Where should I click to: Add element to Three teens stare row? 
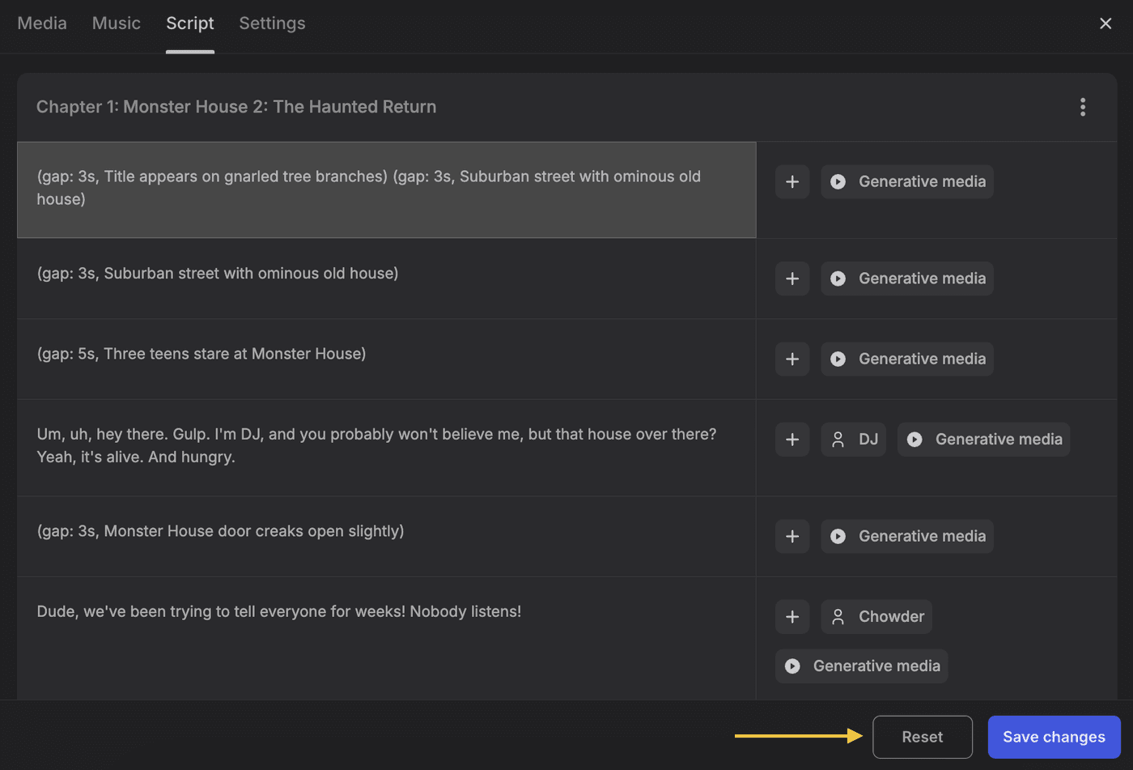(x=792, y=359)
